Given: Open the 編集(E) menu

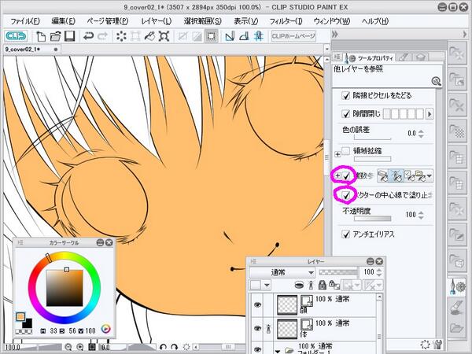Looking at the screenshot, I should click(x=63, y=21).
